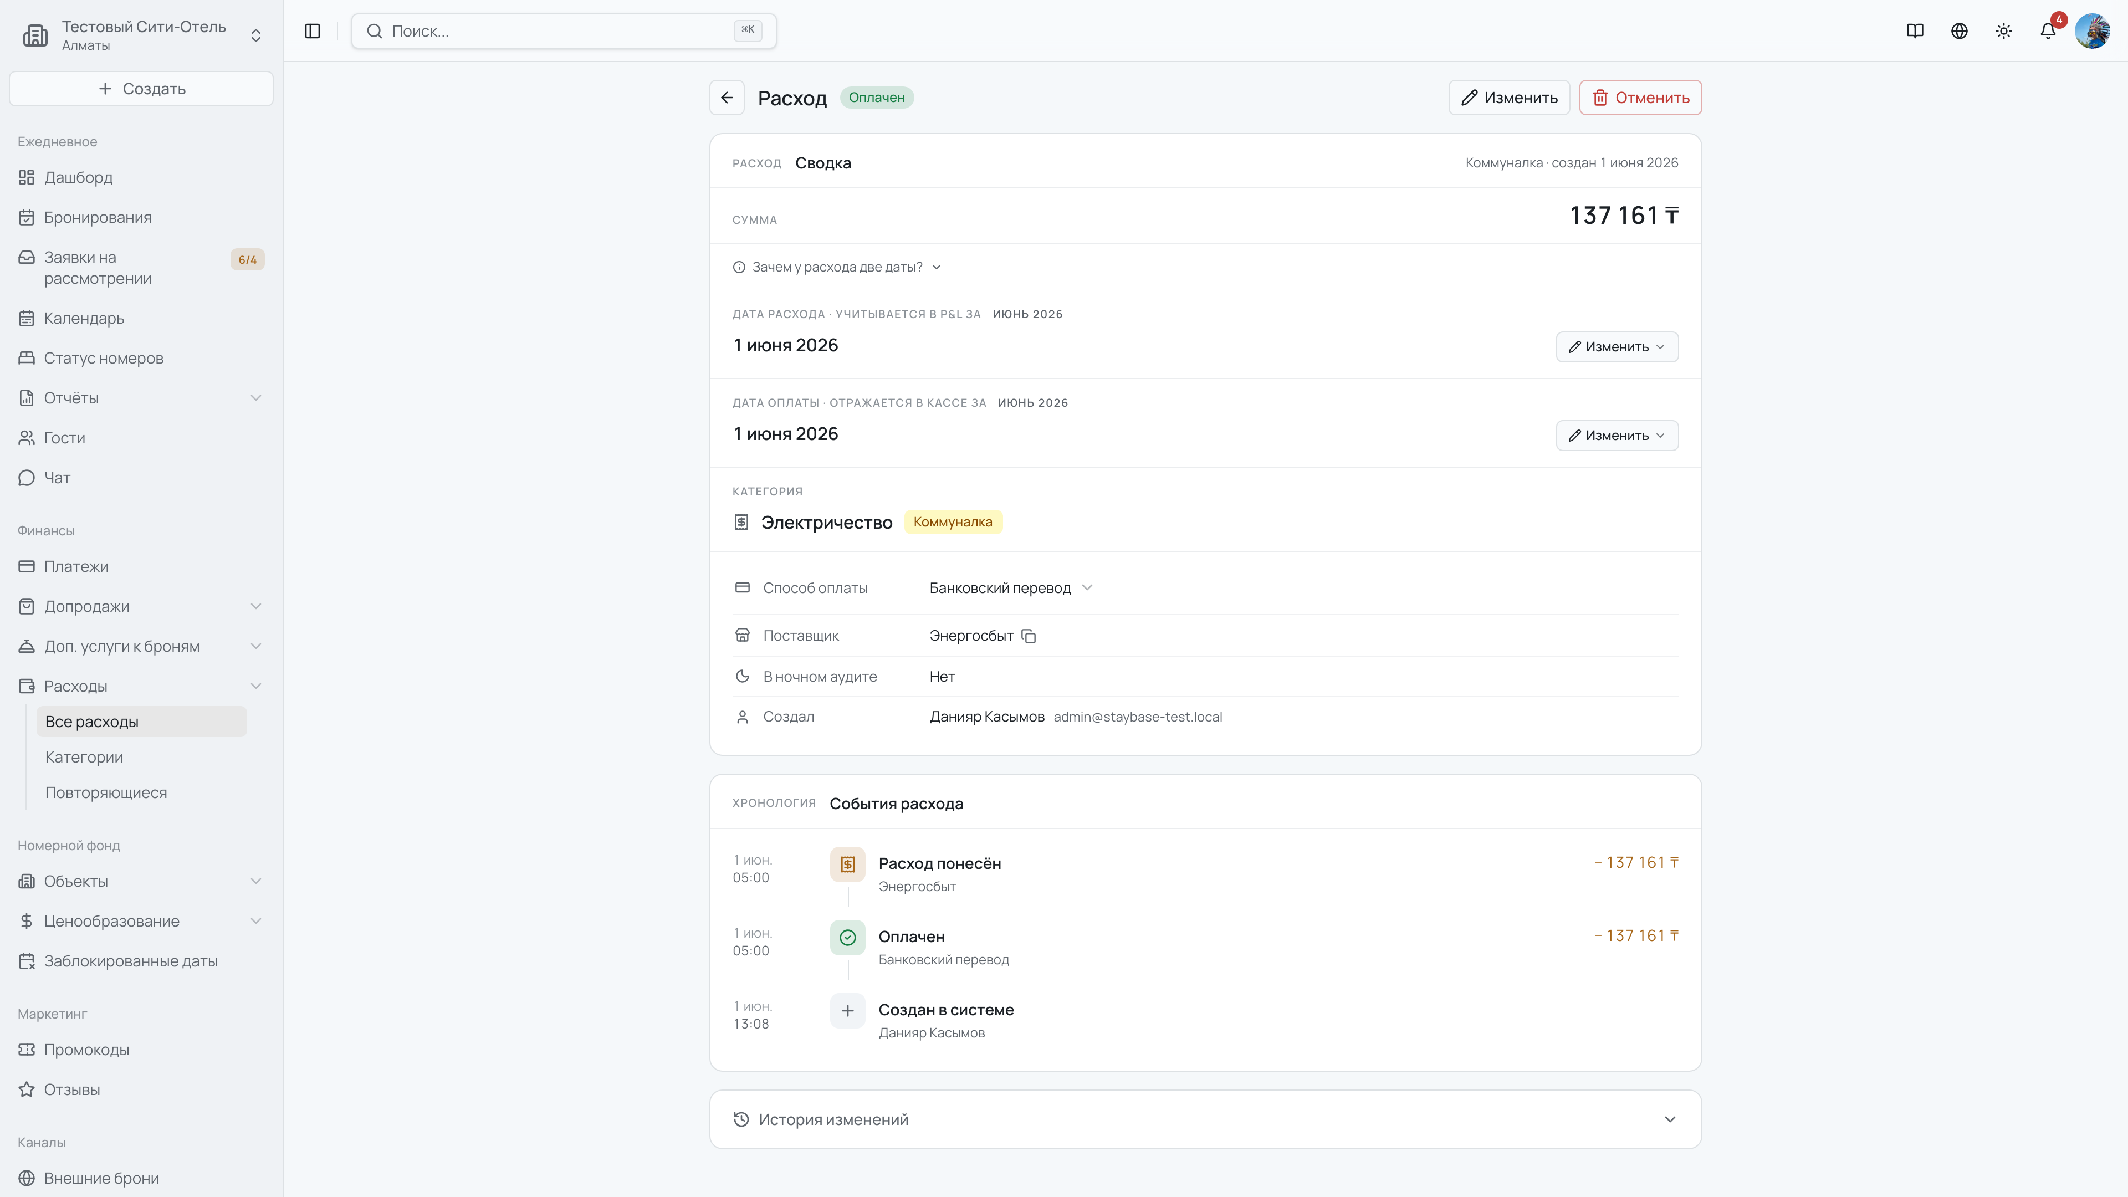This screenshot has height=1197, width=2128.
Task: Open the notifications bell
Action: (x=2048, y=30)
